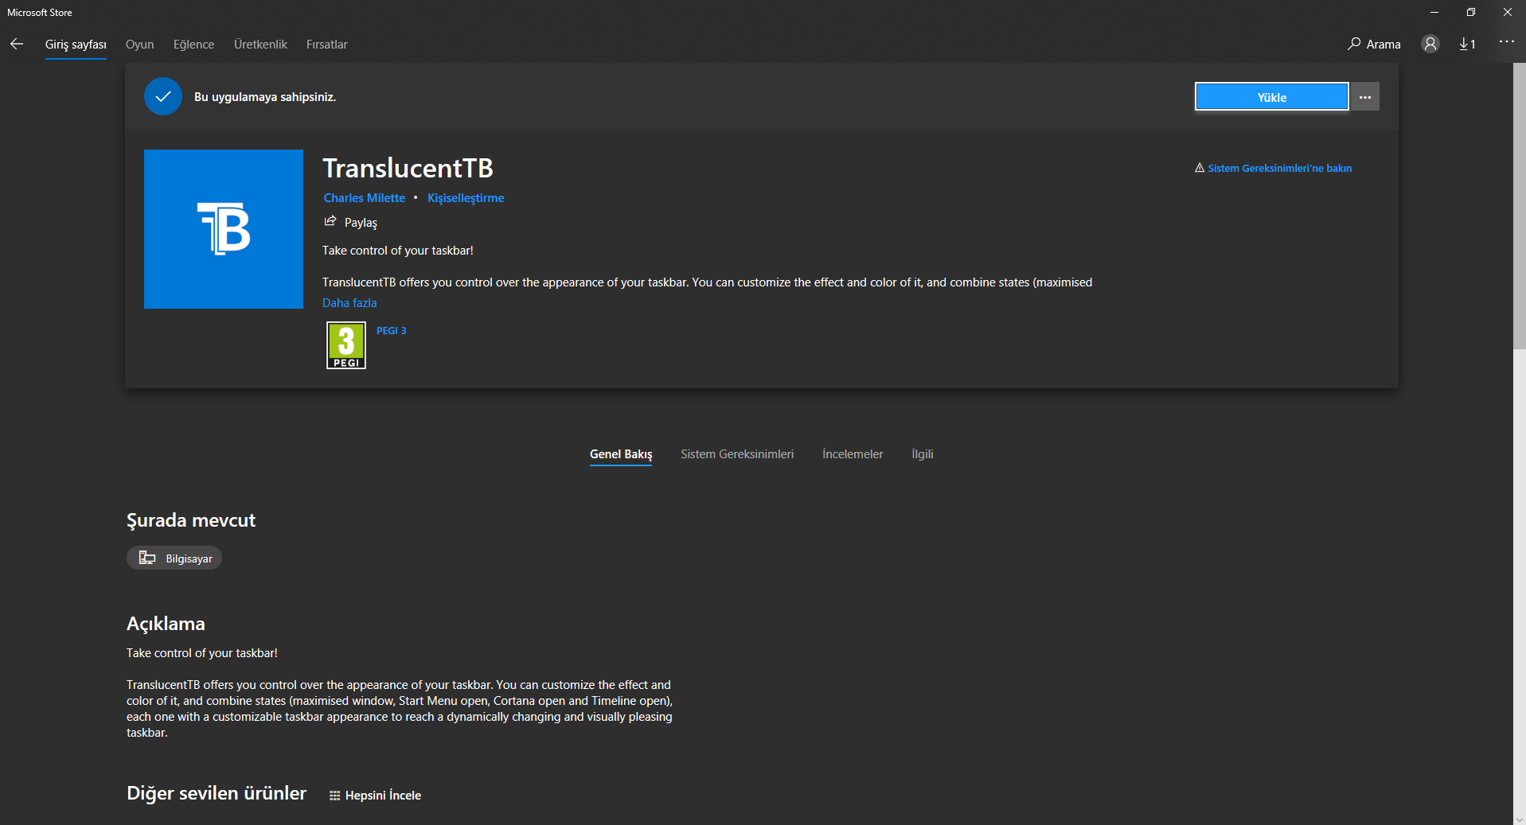Open the options menu beside Yükle
1526x825 pixels.
1365,97
